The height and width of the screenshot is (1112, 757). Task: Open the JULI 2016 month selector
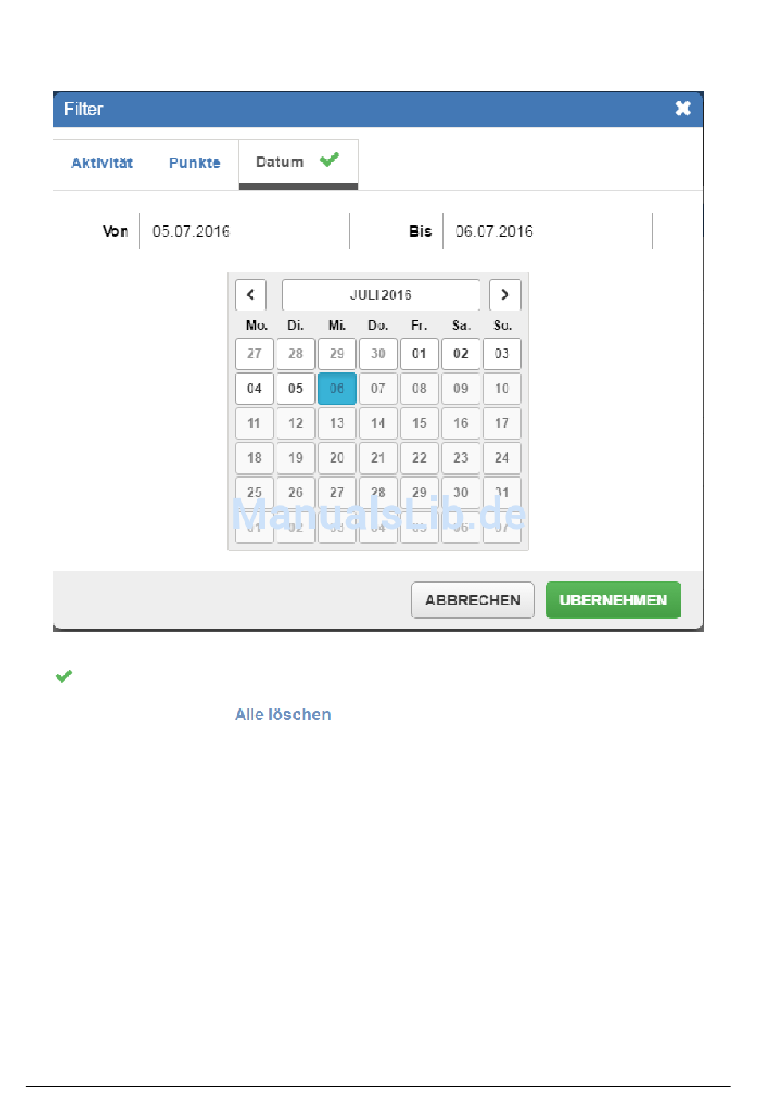pyautogui.click(x=381, y=295)
